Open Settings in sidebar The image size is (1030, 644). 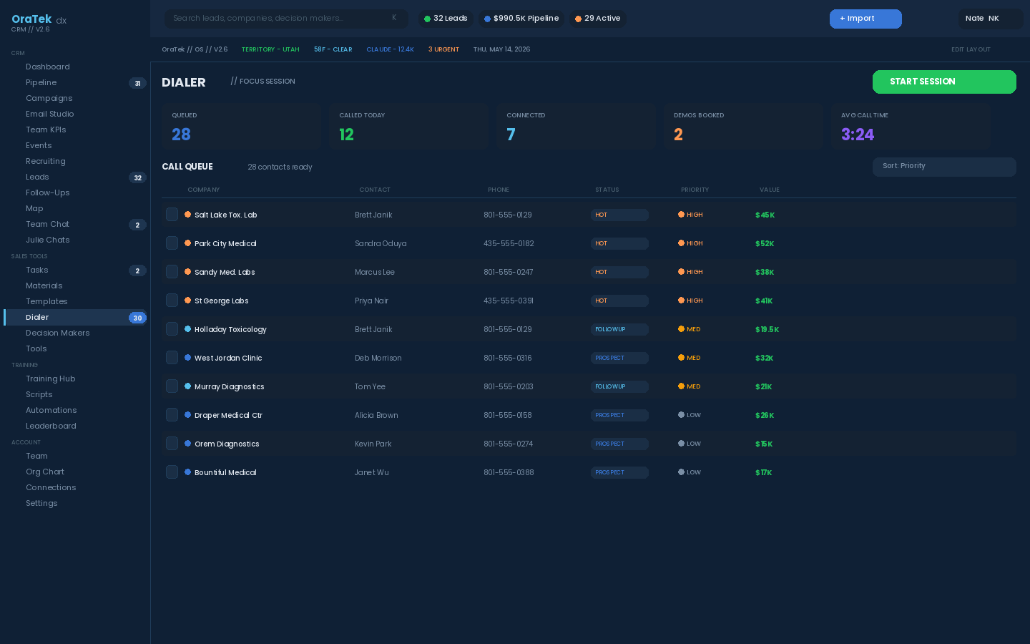[41, 503]
